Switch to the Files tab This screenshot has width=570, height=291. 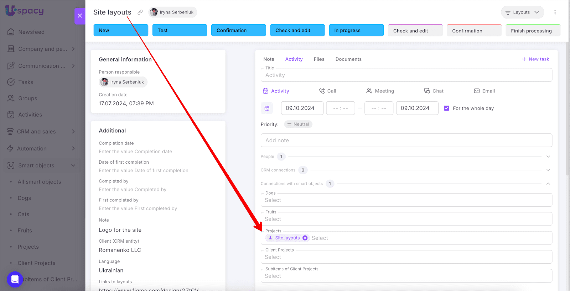tap(319, 59)
